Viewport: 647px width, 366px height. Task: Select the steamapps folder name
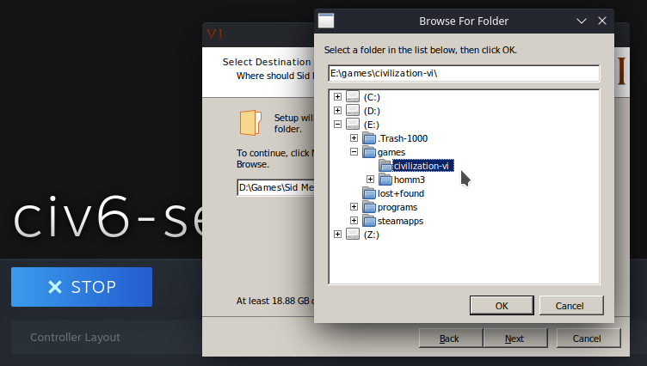pyautogui.click(x=400, y=221)
